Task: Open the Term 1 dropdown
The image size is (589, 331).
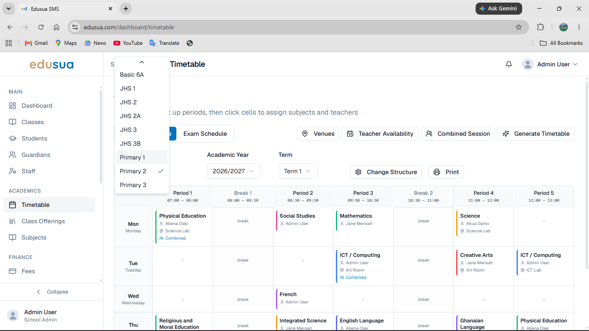Action: (x=298, y=171)
